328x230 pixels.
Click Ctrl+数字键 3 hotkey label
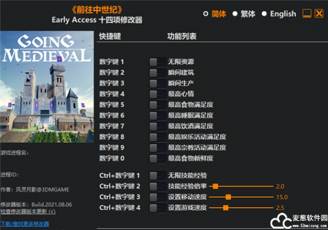click(x=120, y=197)
